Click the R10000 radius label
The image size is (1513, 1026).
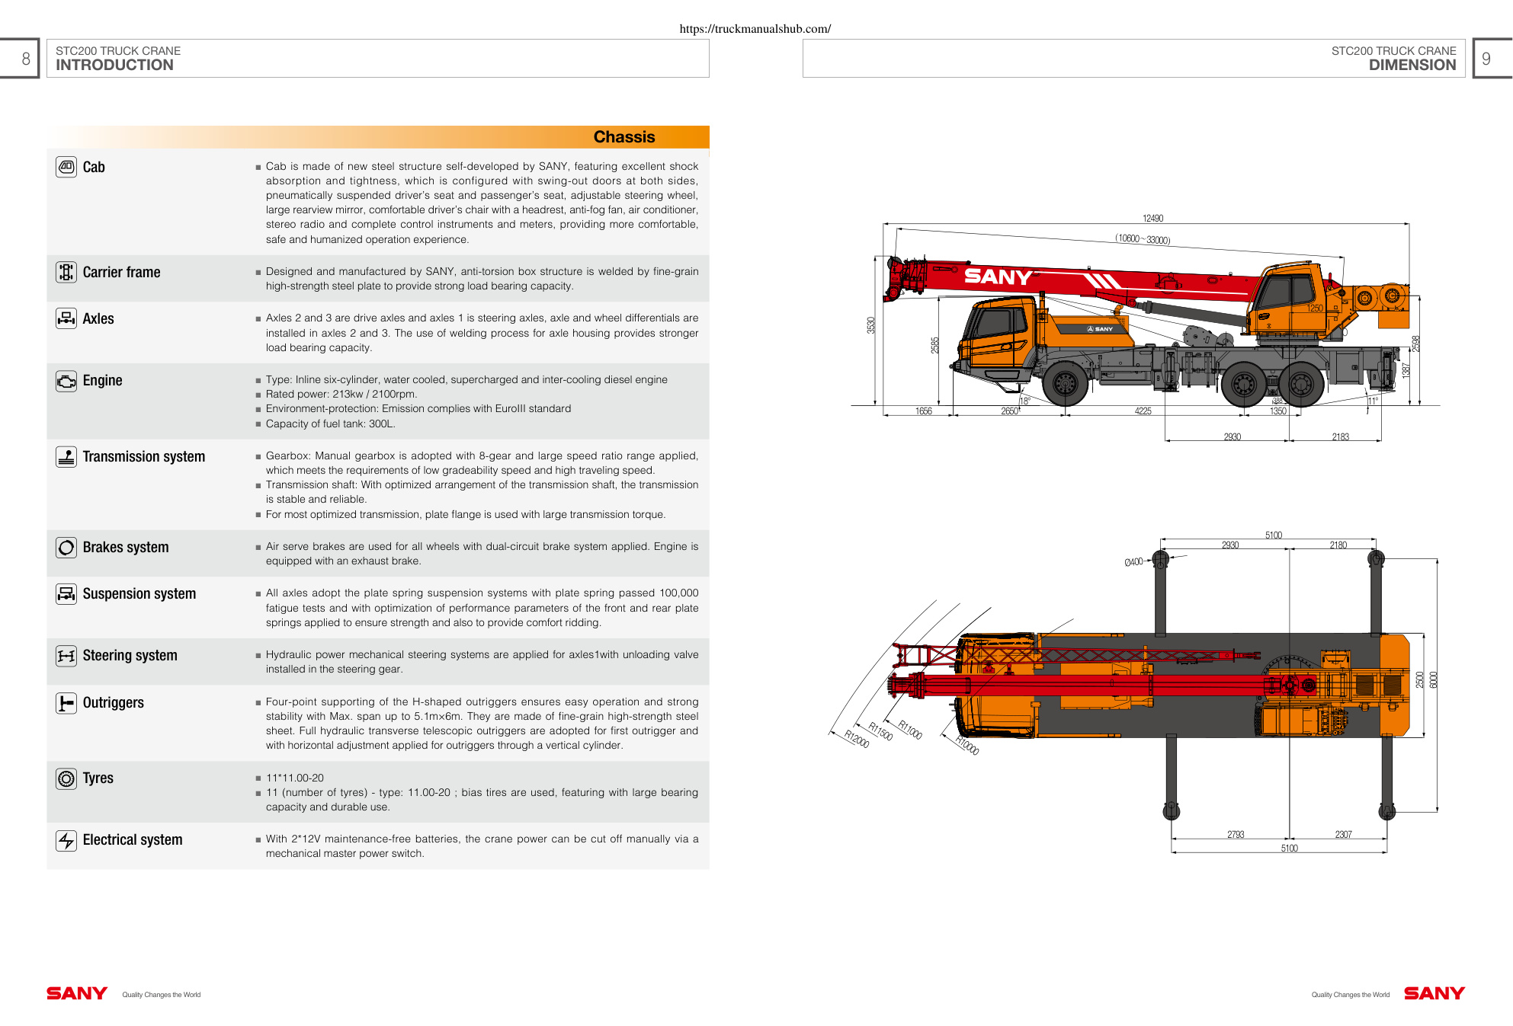[x=967, y=745]
